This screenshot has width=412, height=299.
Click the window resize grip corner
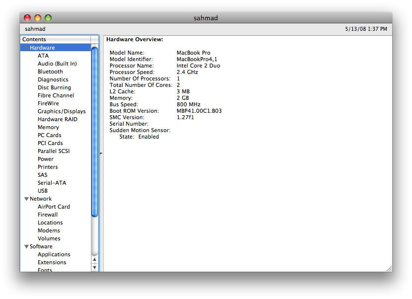(x=389, y=269)
